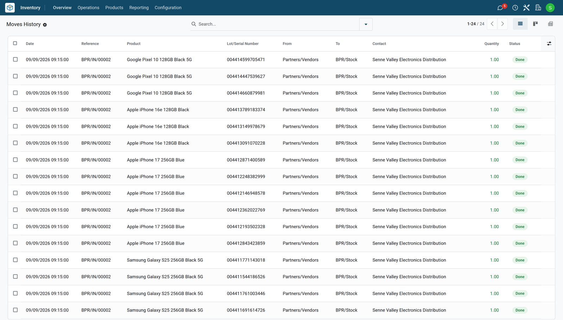Screen dimensions: 563x320
Task: Check row with serial 004412248382999
Action: coord(15,176)
